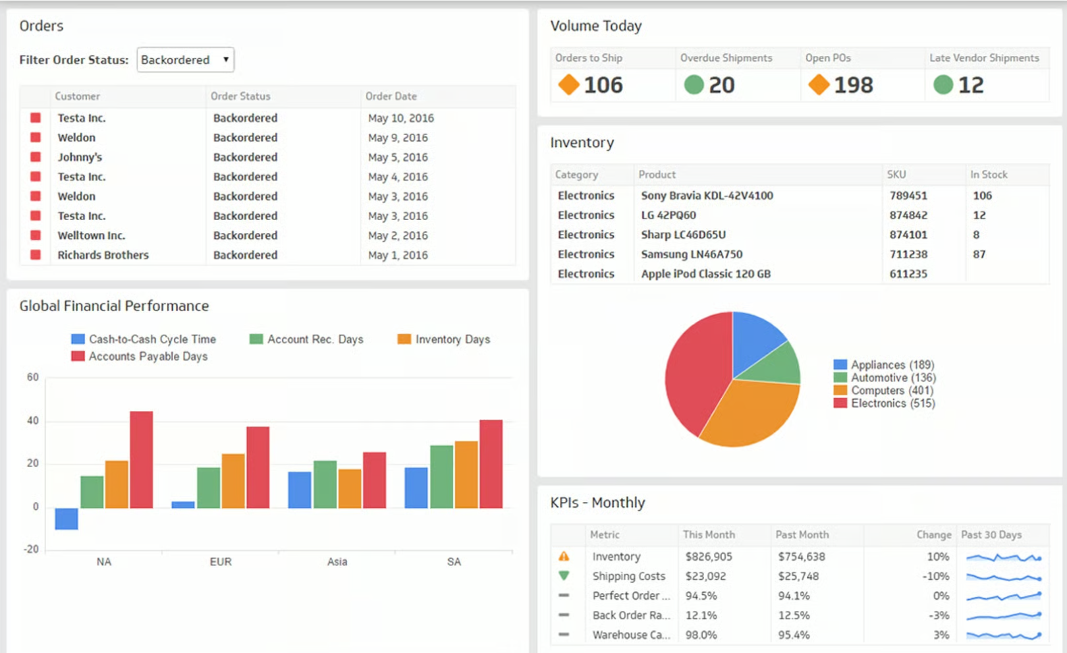Toggle the Inventory Days legend entry
Image resolution: width=1067 pixels, height=653 pixels.
452,339
